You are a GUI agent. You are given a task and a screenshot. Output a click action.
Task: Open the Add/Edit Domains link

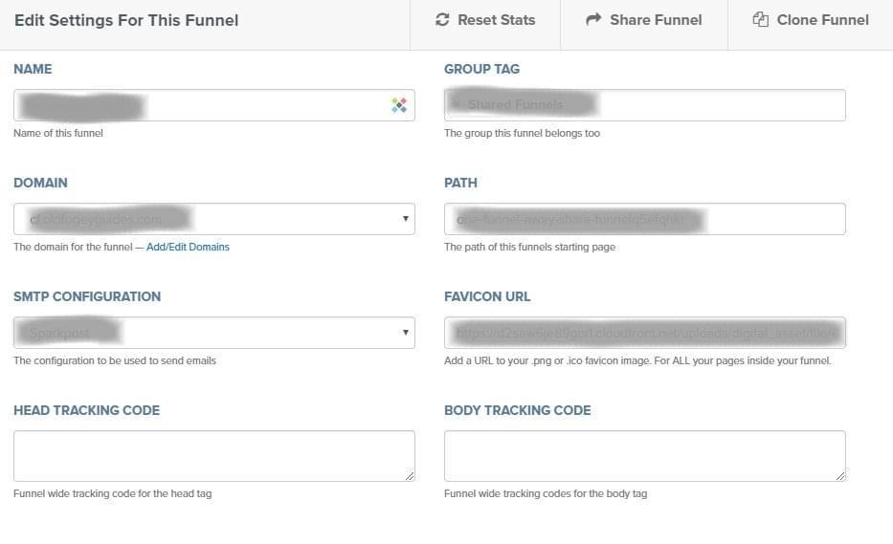(x=188, y=247)
